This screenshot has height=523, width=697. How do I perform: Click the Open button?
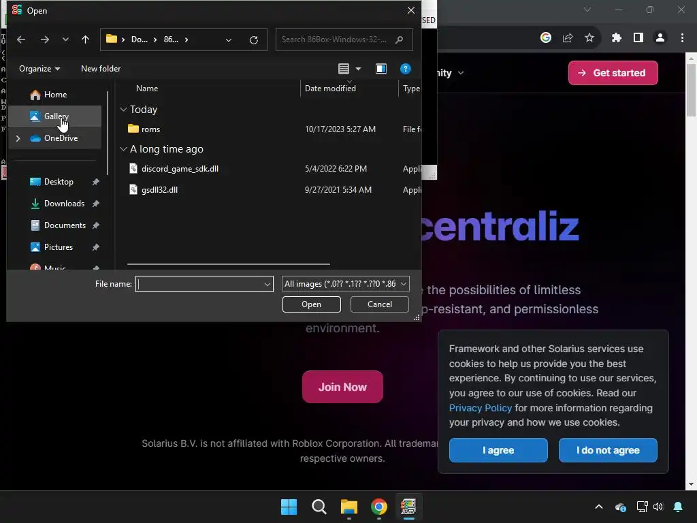coord(311,304)
